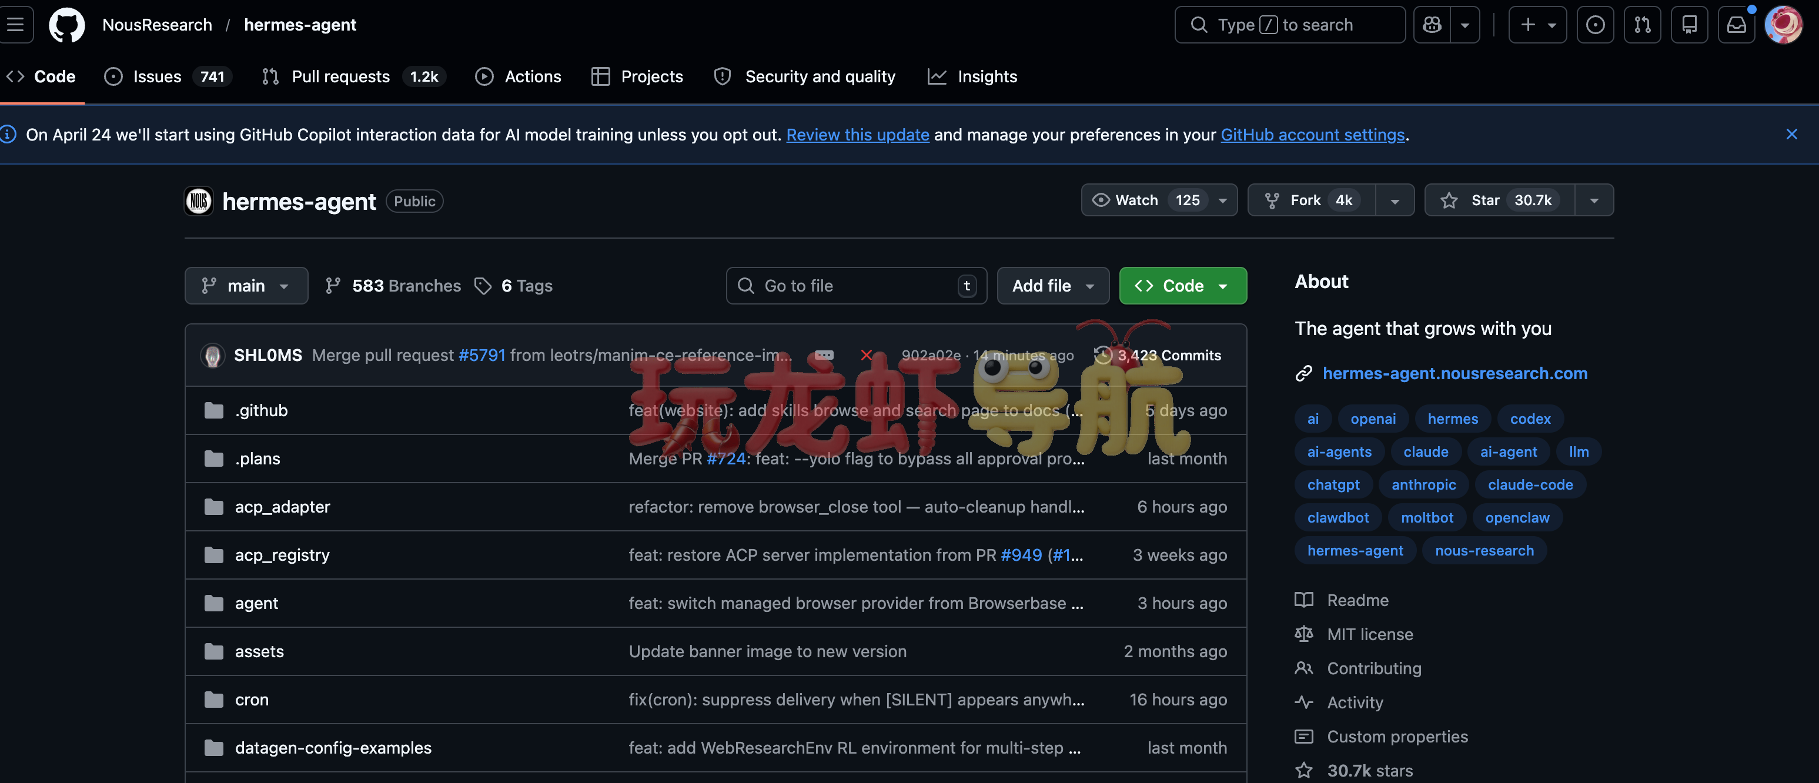This screenshot has width=1819, height=783.
Task: Open the Insights tab
Action: coord(972,76)
